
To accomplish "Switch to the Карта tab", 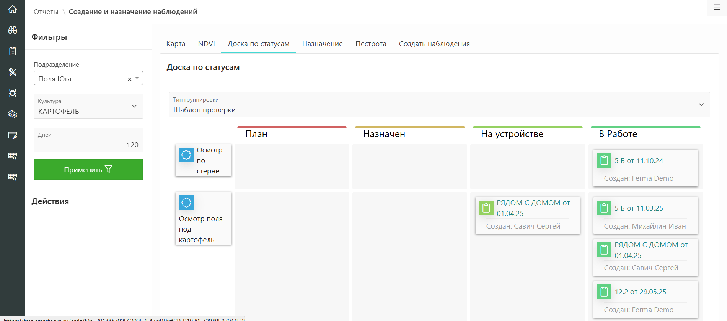I will (176, 44).
